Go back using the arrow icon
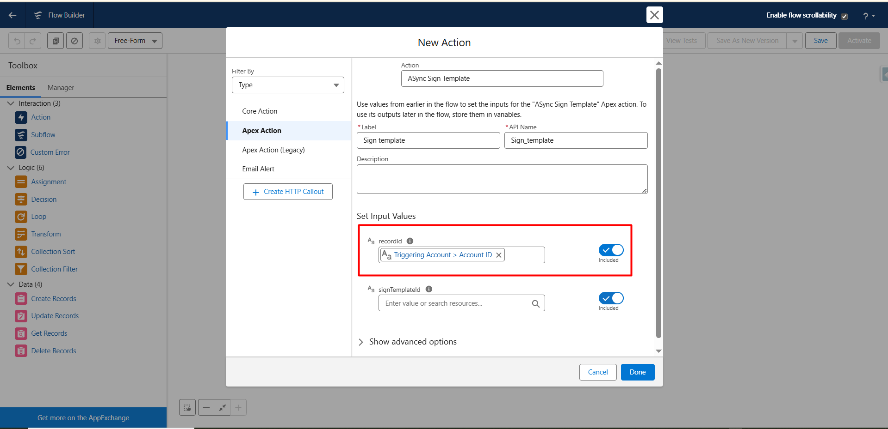 (x=12, y=15)
